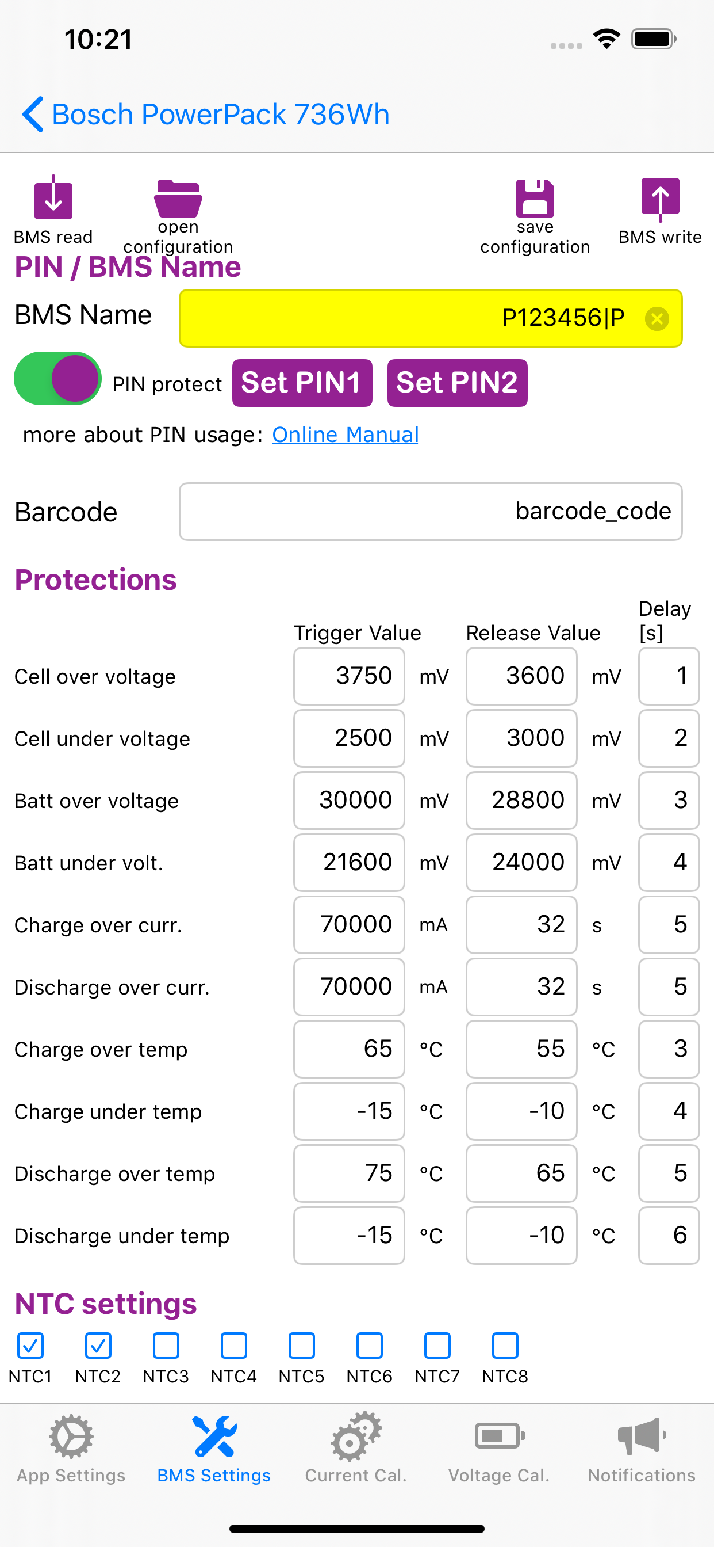Save configuration via the floppy disk icon
The height and width of the screenshot is (1547, 714).
534,198
